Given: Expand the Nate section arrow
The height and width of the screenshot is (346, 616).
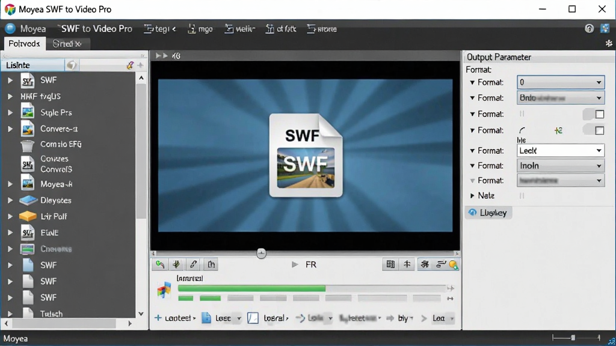Looking at the screenshot, I should (x=472, y=195).
